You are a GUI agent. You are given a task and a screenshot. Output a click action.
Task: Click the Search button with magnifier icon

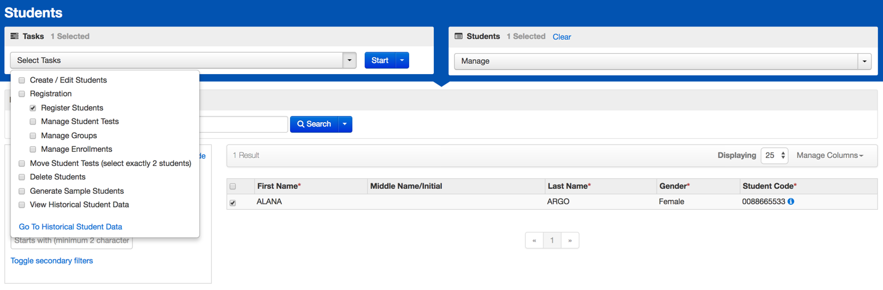[x=314, y=124]
